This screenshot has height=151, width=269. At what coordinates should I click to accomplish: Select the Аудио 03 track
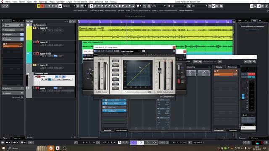[x=44, y=65]
